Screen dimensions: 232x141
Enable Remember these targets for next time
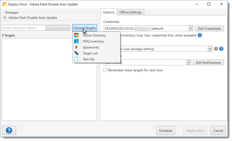point(105,70)
